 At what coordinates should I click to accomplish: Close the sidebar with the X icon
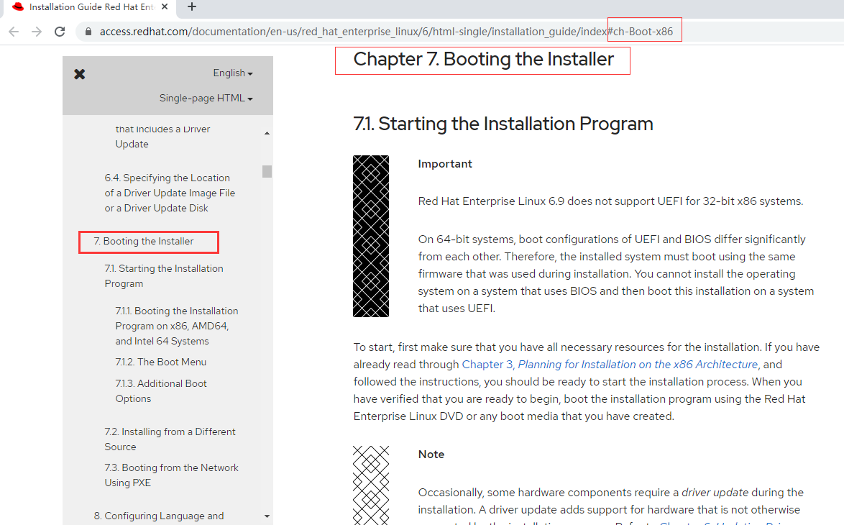(80, 74)
